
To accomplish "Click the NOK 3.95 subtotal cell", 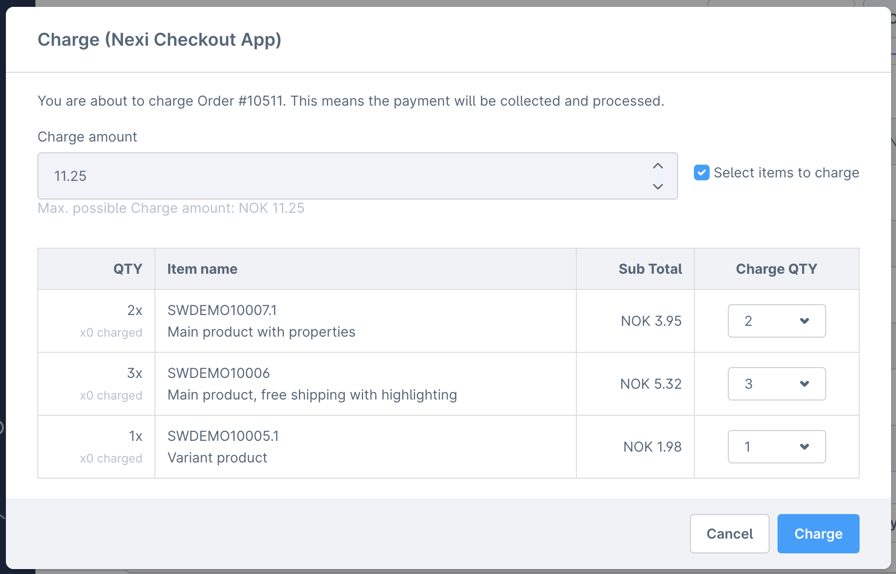I will coord(651,321).
